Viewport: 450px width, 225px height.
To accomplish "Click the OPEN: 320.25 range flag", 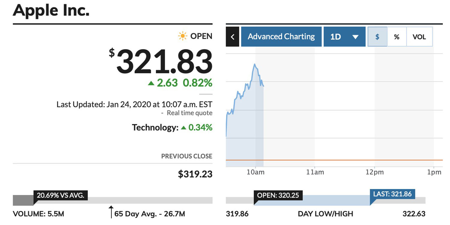I will click(278, 195).
